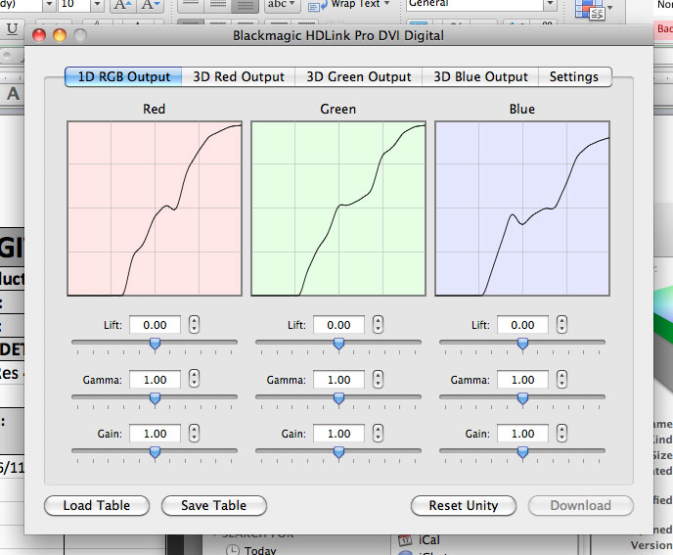Click the Green Lift slider handle
Image resolution: width=673 pixels, height=555 pixels.
338,344
